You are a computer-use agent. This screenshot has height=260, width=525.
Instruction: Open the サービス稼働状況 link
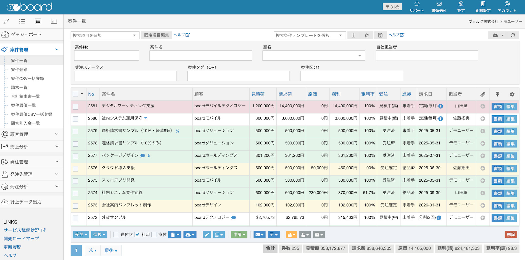coord(24,230)
